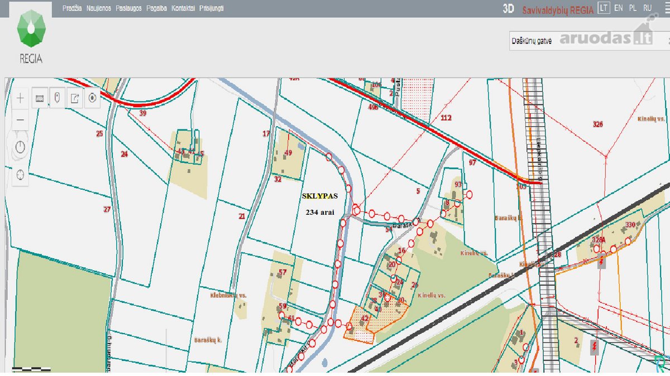Screen dimensions: 670x376
Task: Open the measure ruler tool
Action: point(39,98)
